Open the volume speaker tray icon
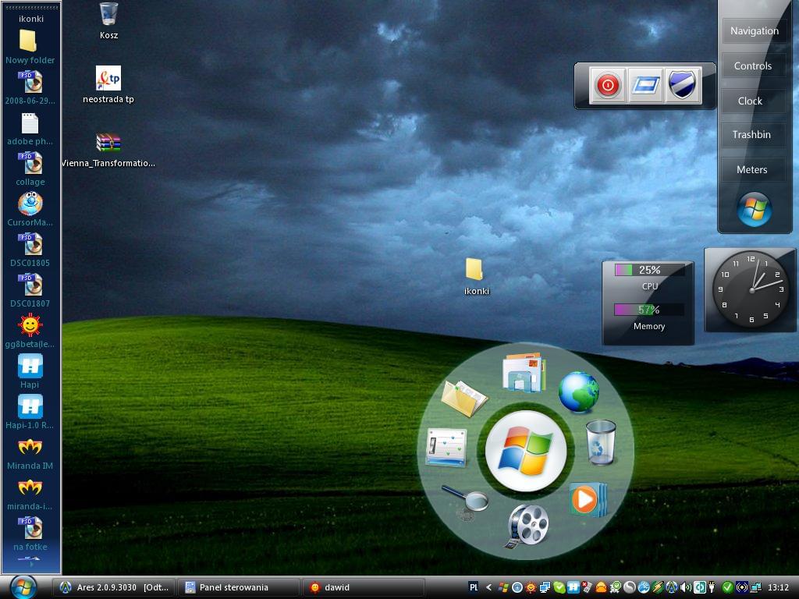The image size is (799, 599). tap(685, 587)
